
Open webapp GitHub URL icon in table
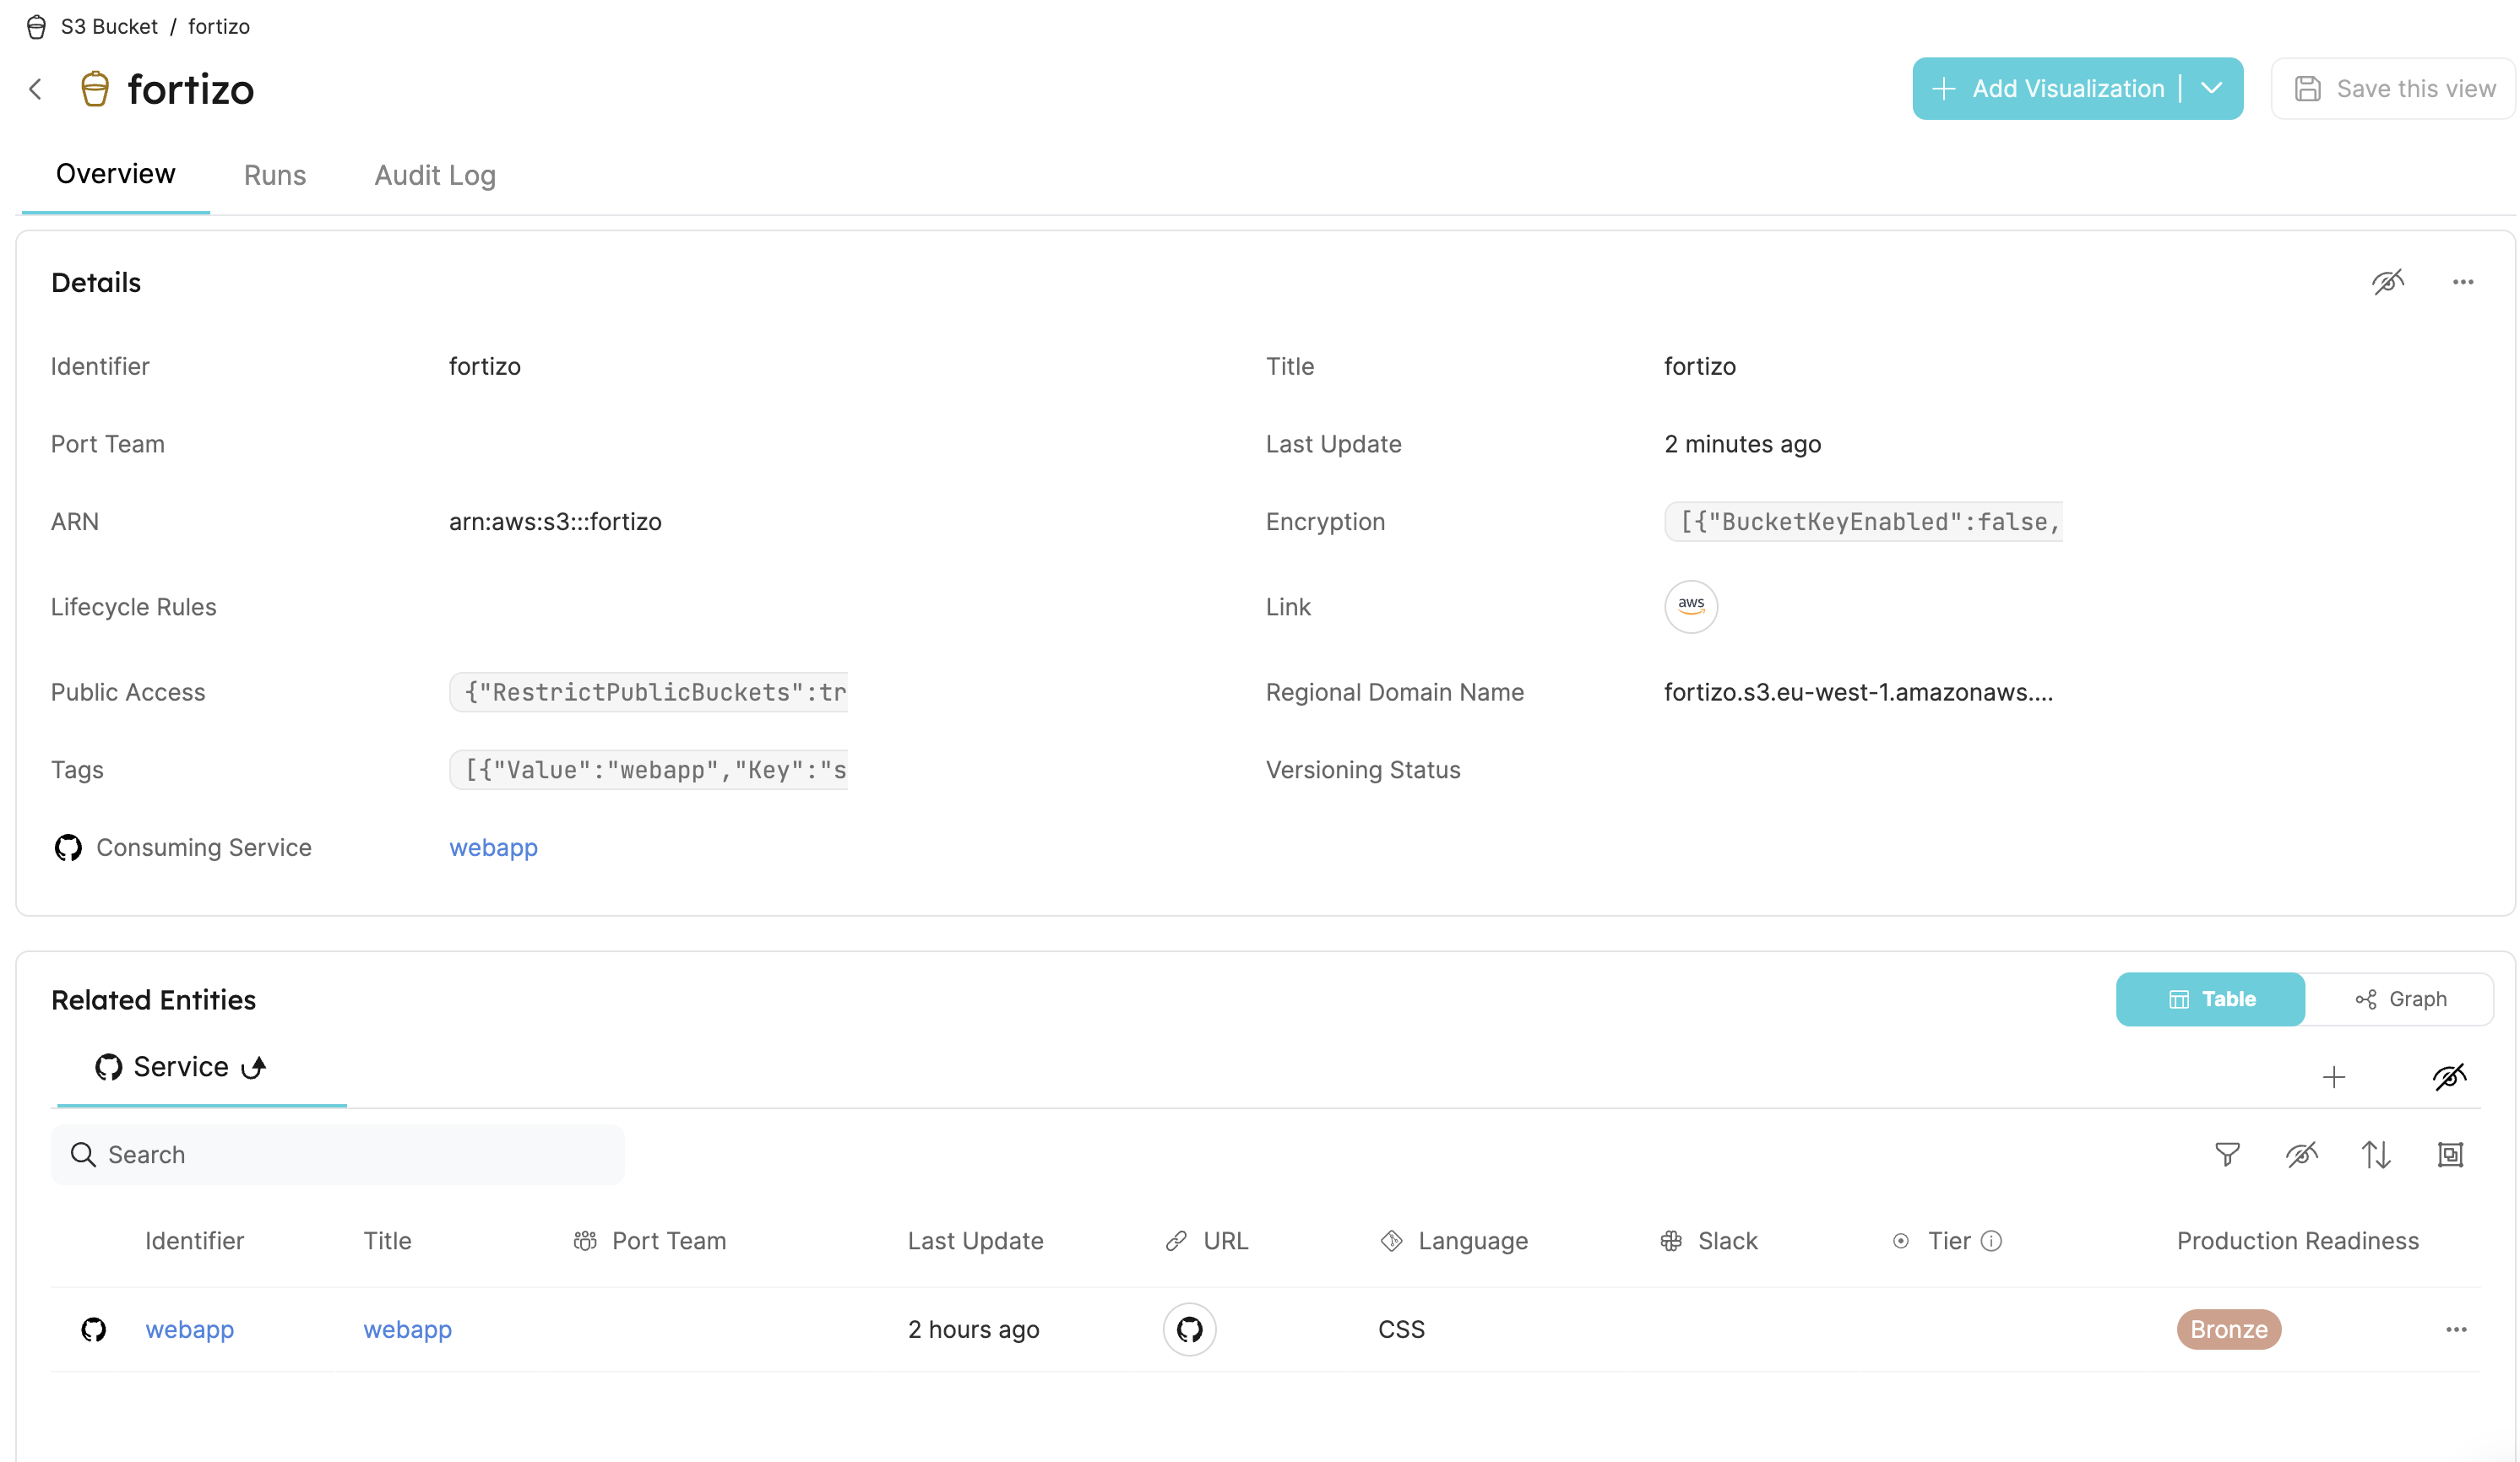click(1189, 1329)
